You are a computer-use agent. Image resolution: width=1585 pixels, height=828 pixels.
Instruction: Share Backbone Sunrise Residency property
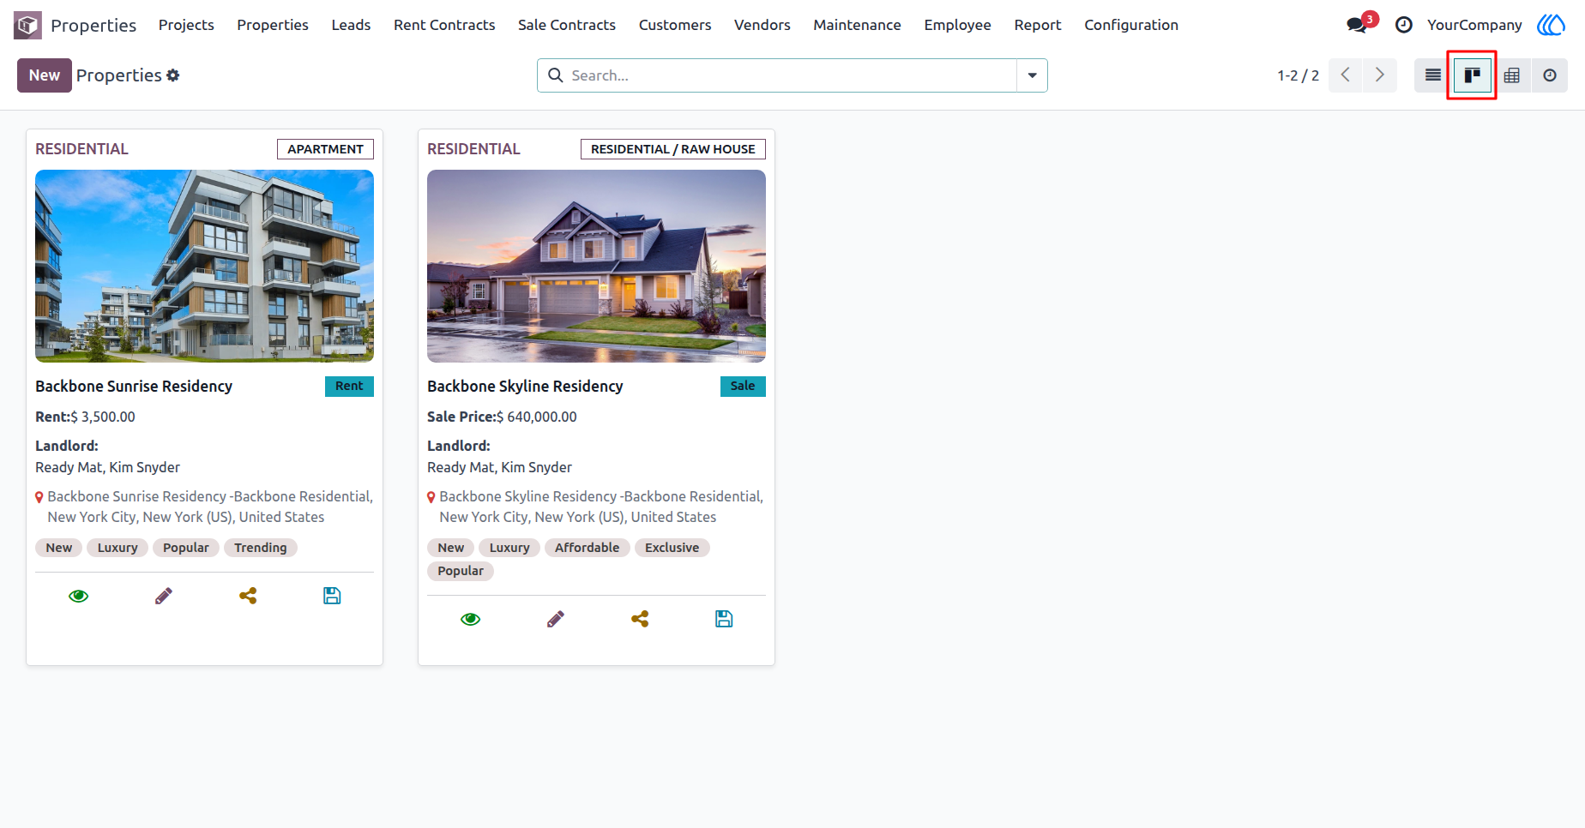[x=248, y=596]
